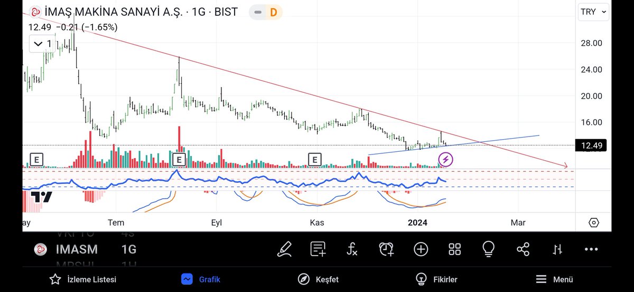Viewport: 634px width, 292px height.
Task: Open the IMASM symbol search
Action: point(77,249)
